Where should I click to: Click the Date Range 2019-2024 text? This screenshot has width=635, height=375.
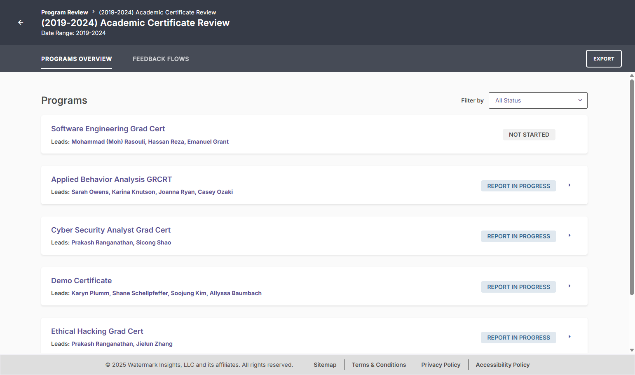tap(73, 33)
